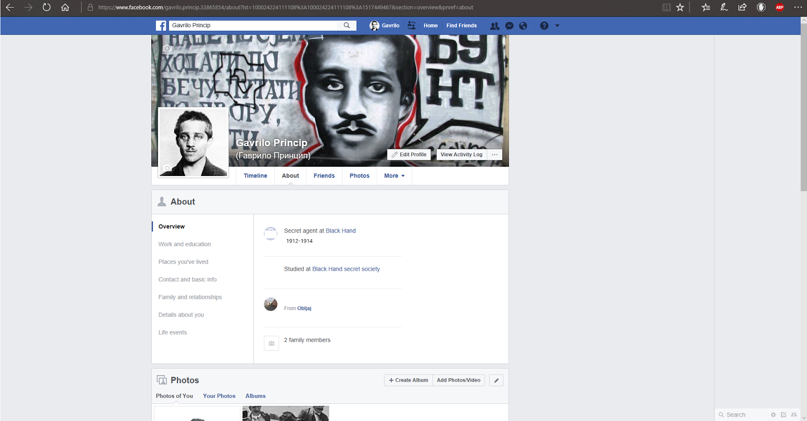Click the Edit Profile button
807x421 pixels.
(409, 155)
